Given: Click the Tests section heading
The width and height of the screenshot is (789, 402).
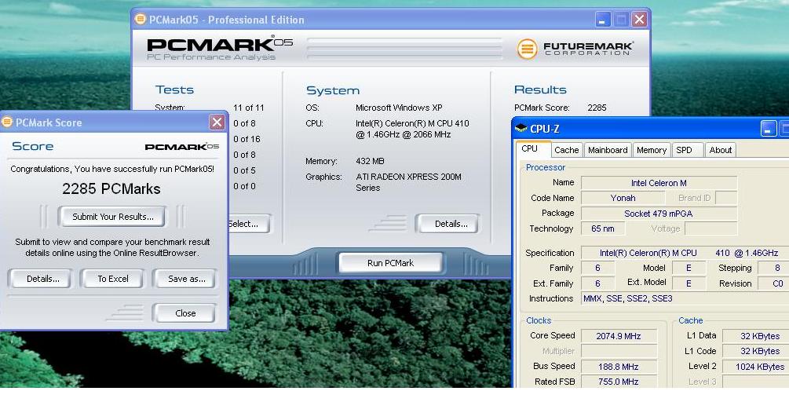Looking at the screenshot, I should (174, 90).
